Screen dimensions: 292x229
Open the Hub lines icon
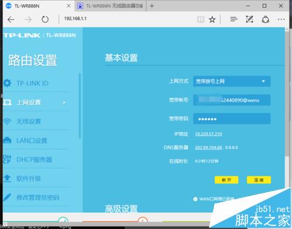(x=234, y=19)
